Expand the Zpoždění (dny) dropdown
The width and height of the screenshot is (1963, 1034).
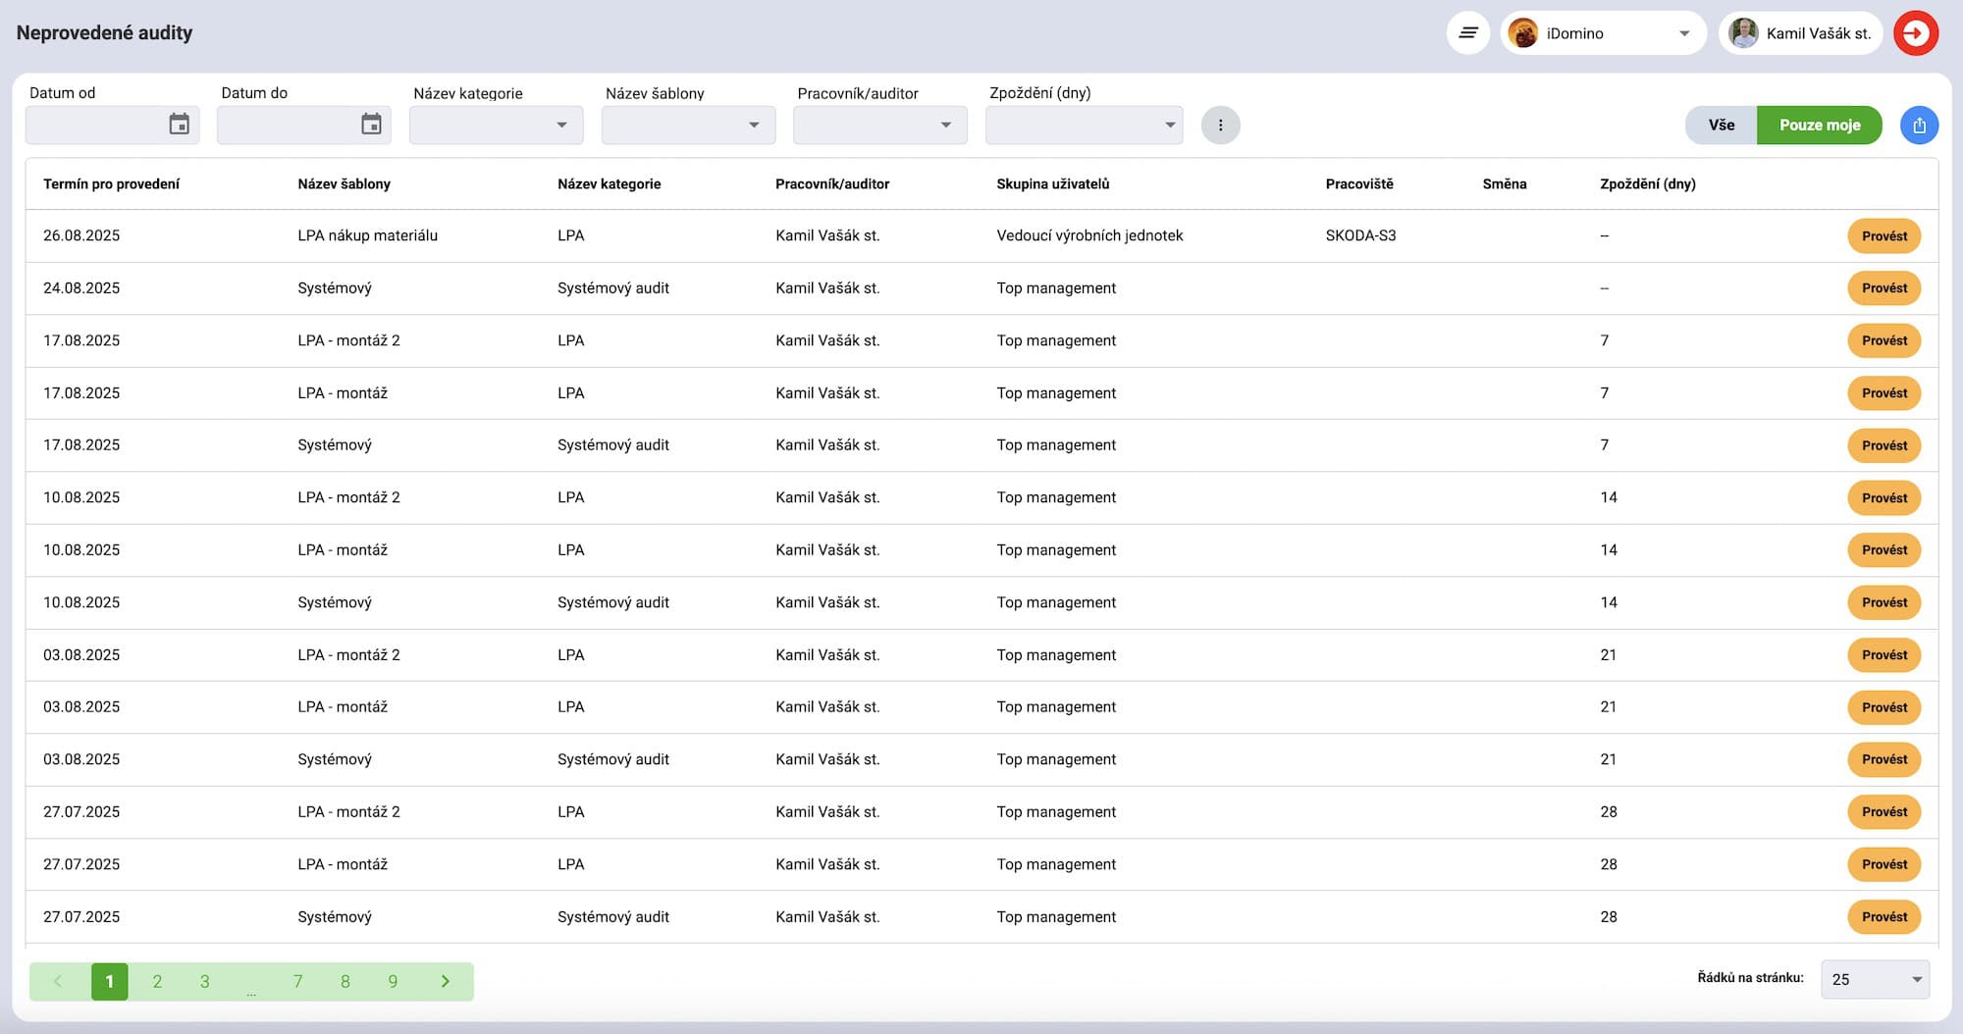pos(1084,126)
